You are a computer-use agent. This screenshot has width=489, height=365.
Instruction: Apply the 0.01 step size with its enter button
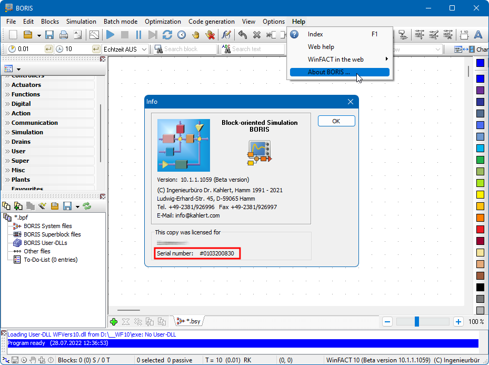[x=48, y=49]
